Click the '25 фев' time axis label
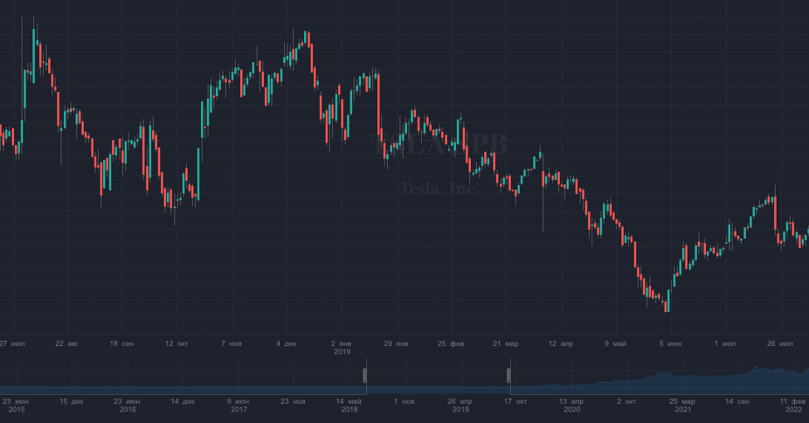The height and width of the screenshot is (423, 809). [x=451, y=343]
